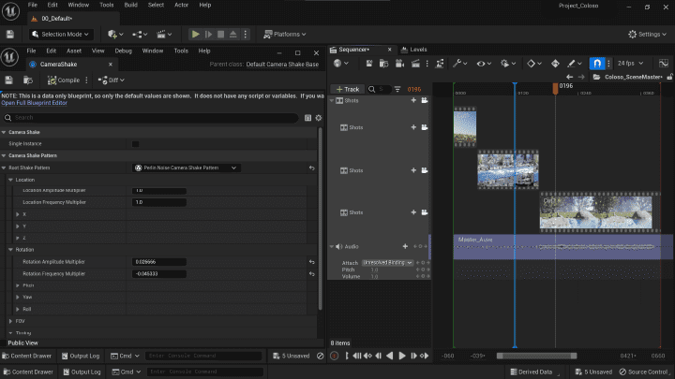Open the Build menu in the main editor

click(x=130, y=6)
